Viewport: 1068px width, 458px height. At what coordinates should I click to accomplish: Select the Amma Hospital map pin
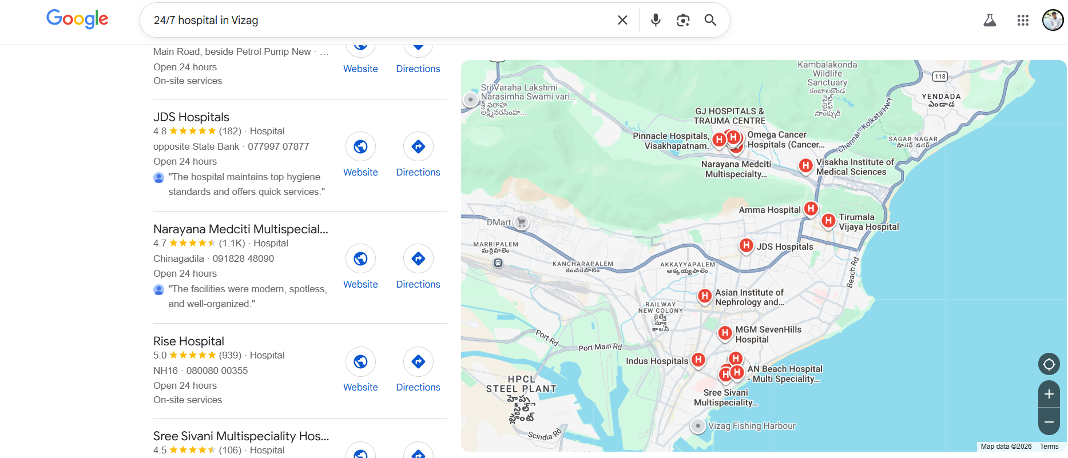pos(811,209)
